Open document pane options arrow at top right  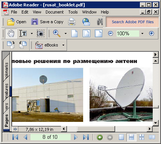point(155,54)
